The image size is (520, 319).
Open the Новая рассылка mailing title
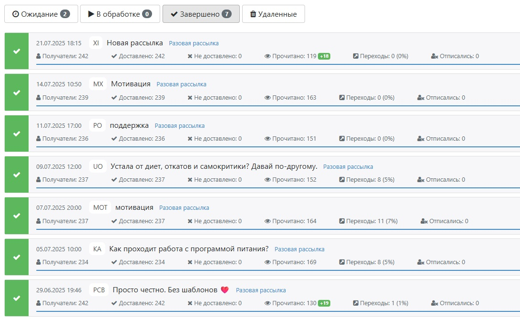coord(134,43)
